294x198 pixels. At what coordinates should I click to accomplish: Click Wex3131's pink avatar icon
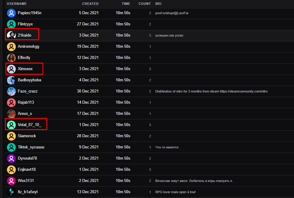click(x=11, y=181)
